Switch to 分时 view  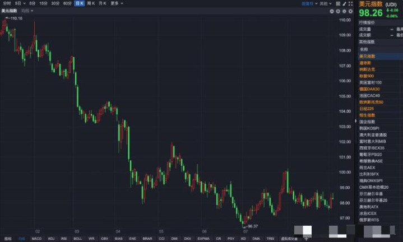(7, 3)
